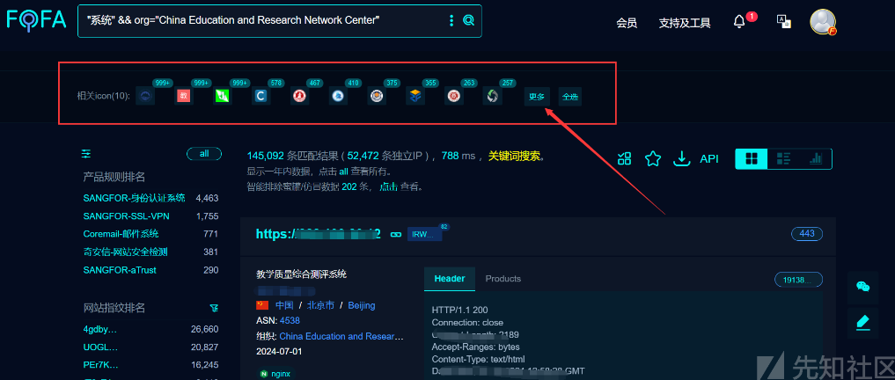This screenshot has width=895, height=380.
Task: Click the API button
Action: [709, 159]
